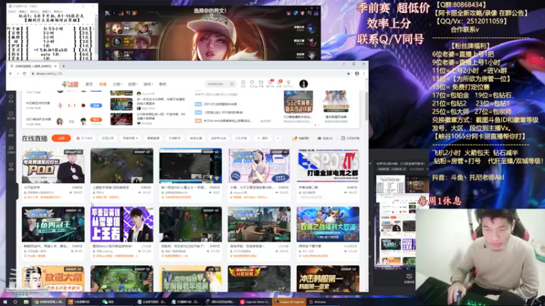Select the LOL手游 filter tab

(x=241, y=138)
